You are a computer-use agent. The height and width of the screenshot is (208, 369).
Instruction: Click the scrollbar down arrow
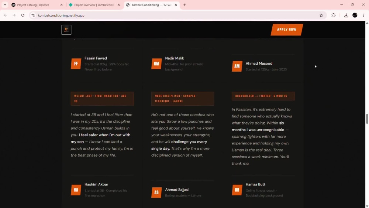pos(367,206)
